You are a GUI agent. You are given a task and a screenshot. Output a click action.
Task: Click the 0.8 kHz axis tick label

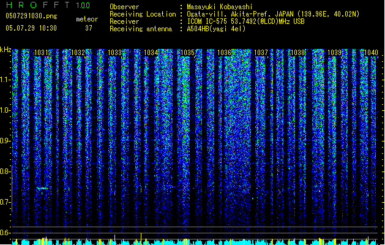coord(5,171)
